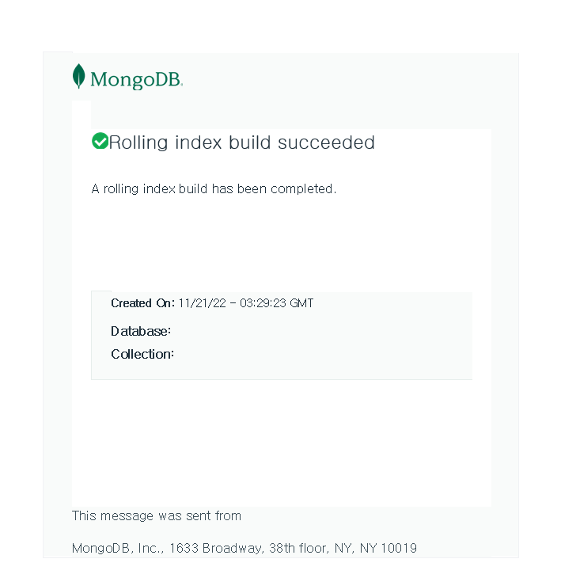Click "This message was sent from" footer text
This screenshot has width=561, height=578.
pos(157,515)
